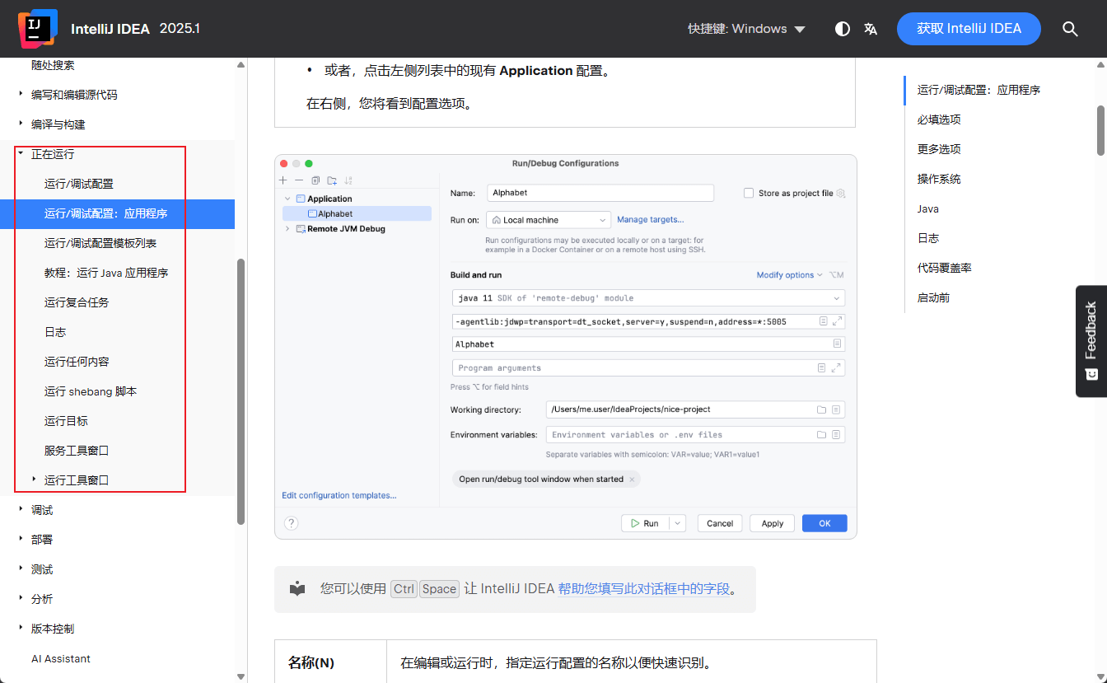Open the language switcher icon
Screen dimensions: 1107x683
click(x=871, y=29)
